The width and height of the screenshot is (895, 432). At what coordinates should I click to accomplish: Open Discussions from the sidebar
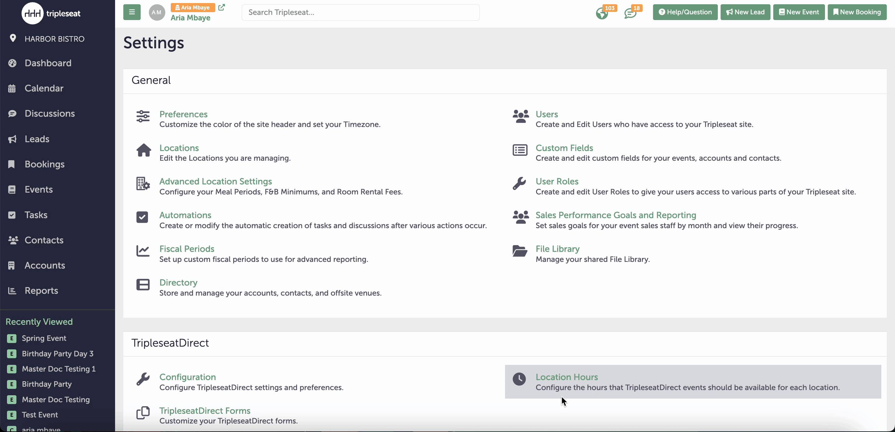(50, 113)
